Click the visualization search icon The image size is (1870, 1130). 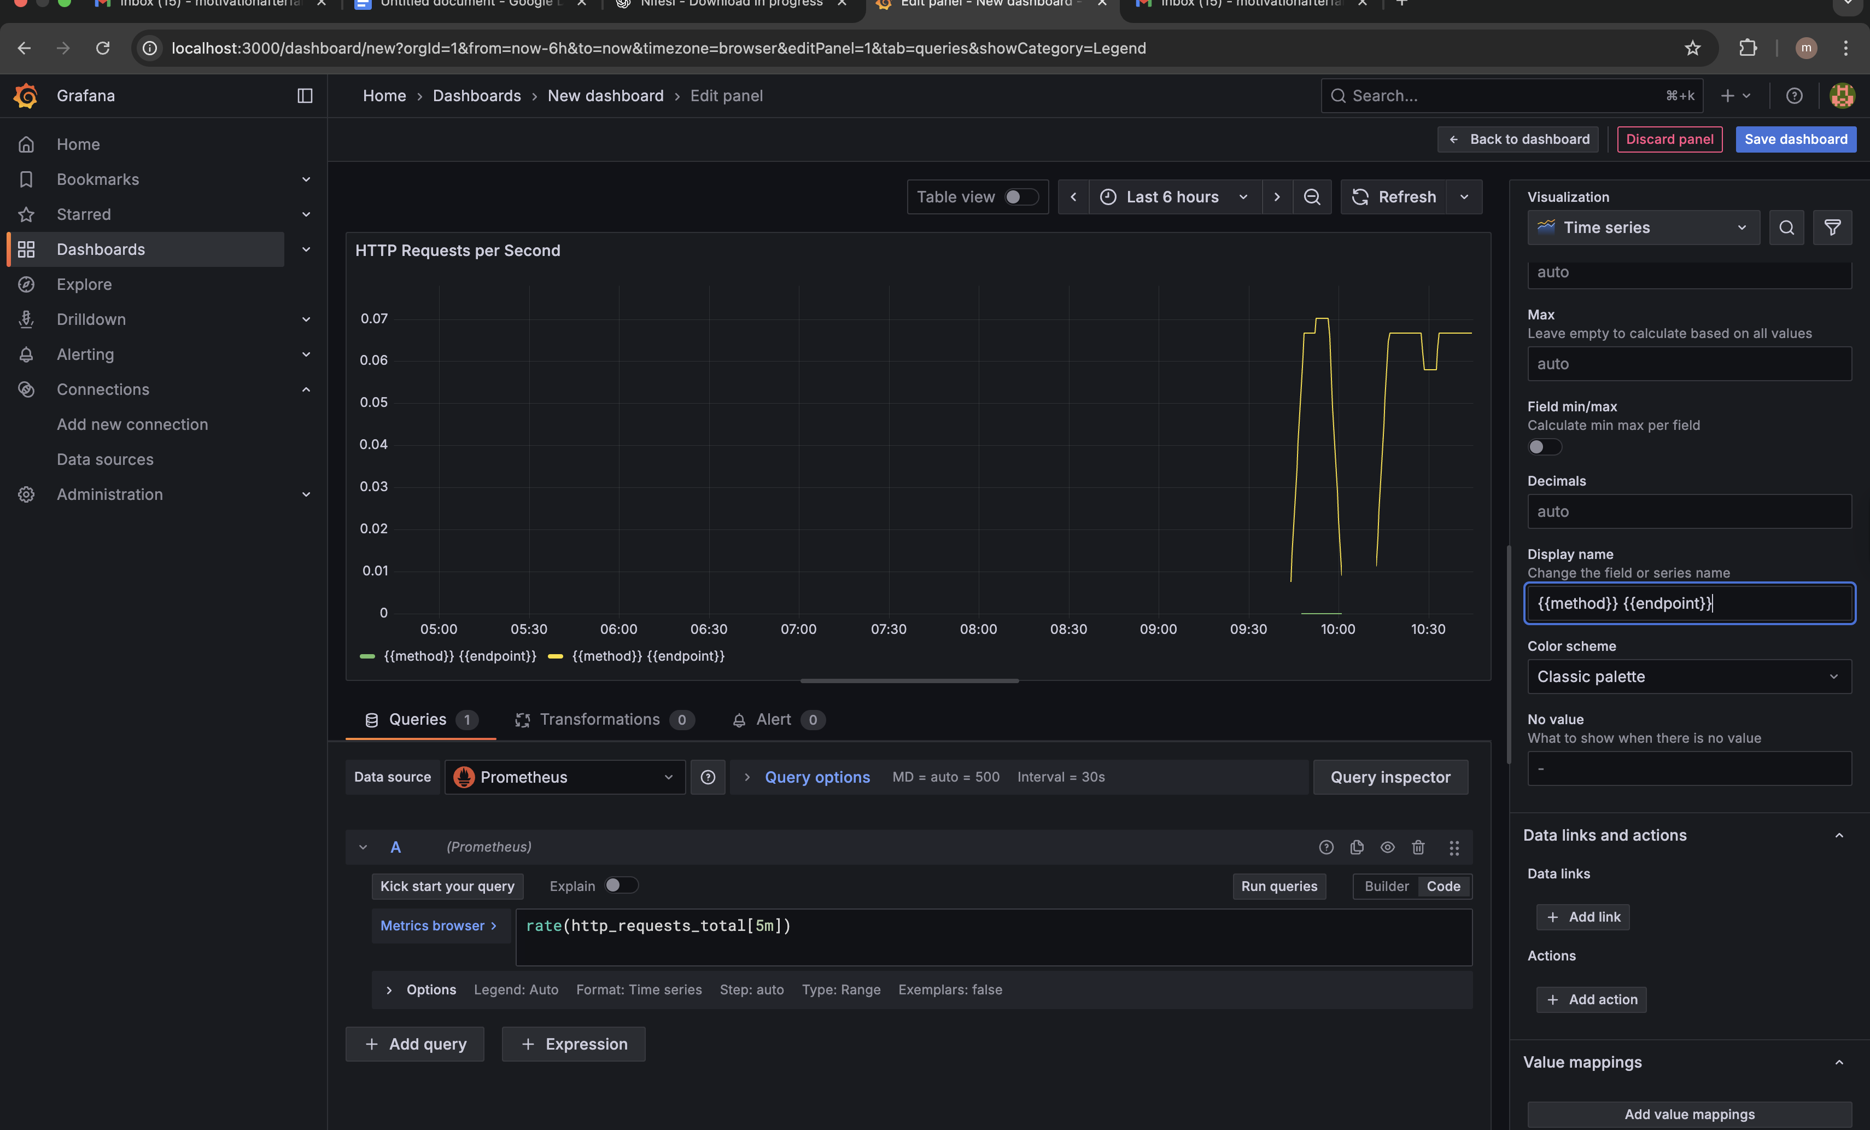1786,228
